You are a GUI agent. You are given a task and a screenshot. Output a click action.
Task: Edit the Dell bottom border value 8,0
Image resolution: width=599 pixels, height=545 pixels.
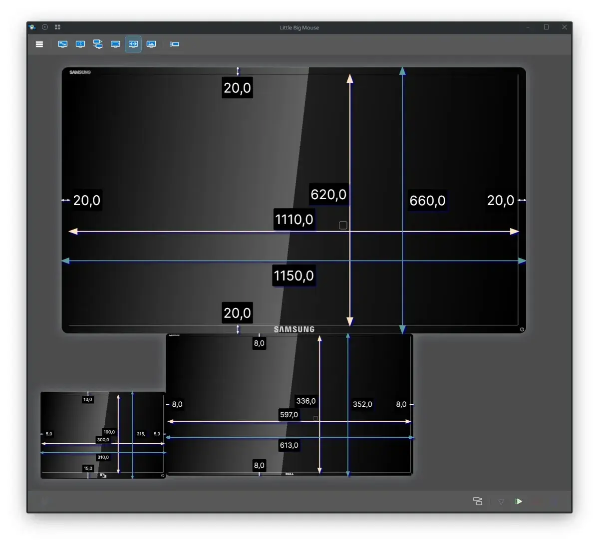point(259,465)
